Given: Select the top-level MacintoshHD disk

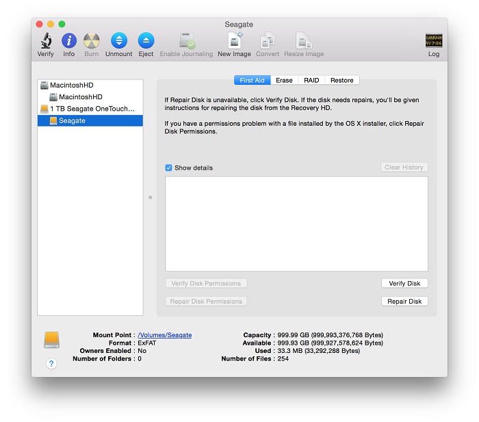Looking at the screenshot, I should click(x=71, y=85).
